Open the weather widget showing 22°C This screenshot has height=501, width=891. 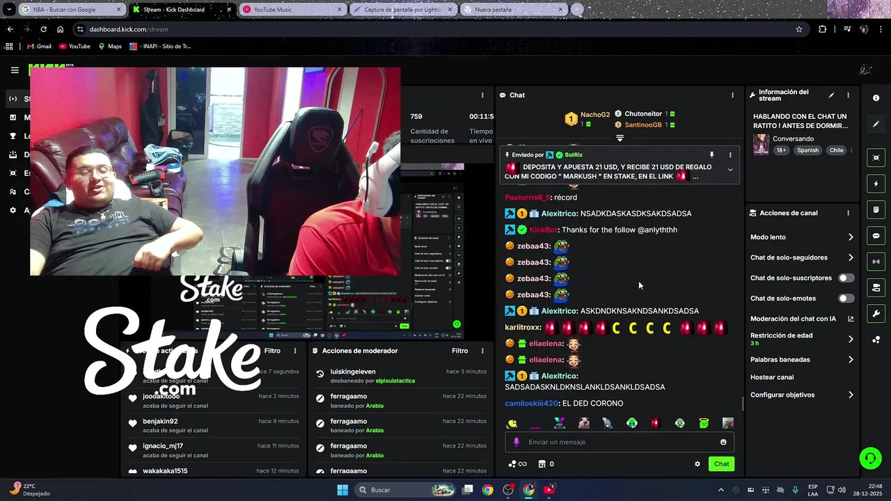click(29, 490)
